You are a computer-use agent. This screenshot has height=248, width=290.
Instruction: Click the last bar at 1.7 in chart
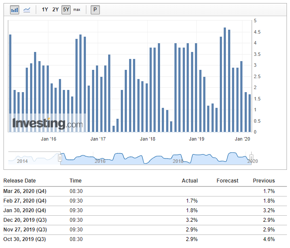coord(250,113)
